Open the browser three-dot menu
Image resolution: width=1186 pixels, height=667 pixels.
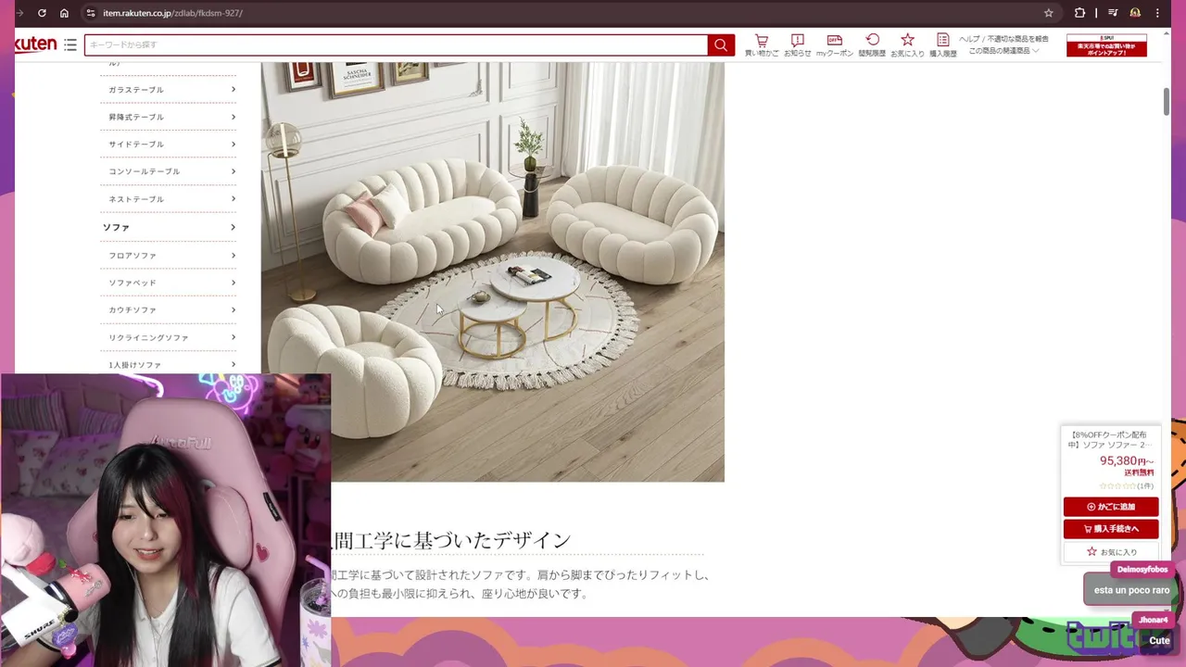click(x=1157, y=13)
